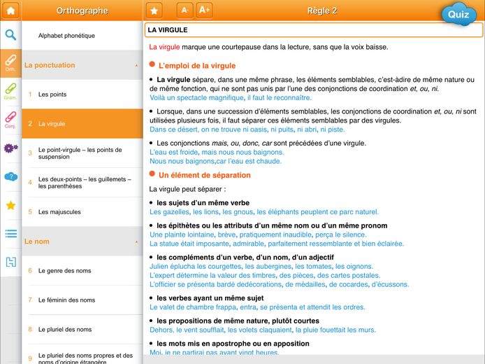
Task: Open rule 3 Le point-virgule
Action: coord(82,153)
